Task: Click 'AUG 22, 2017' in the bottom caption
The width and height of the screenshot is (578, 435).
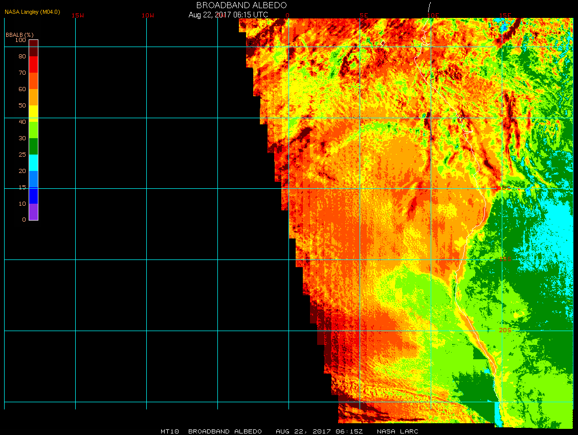Action: click(303, 431)
